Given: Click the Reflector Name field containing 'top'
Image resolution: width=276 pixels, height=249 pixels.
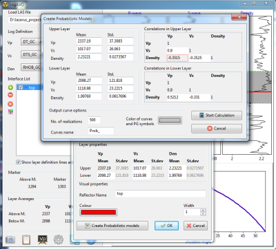Looking at the screenshot, I should click(x=161, y=194).
